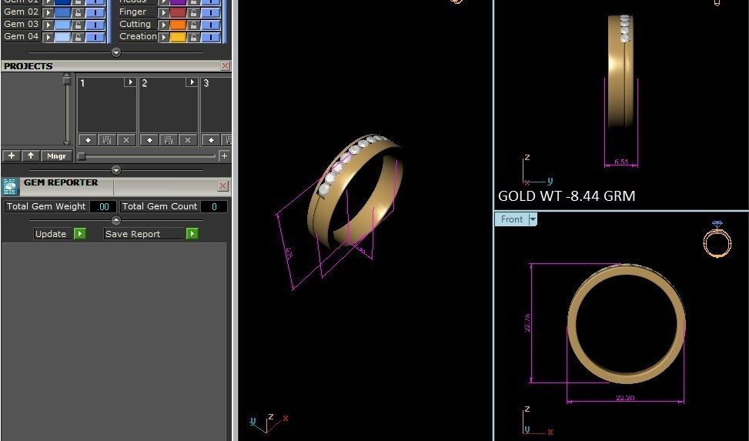The height and width of the screenshot is (441, 749).
Task: Run the green arrow next to Update
Action: click(80, 234)
